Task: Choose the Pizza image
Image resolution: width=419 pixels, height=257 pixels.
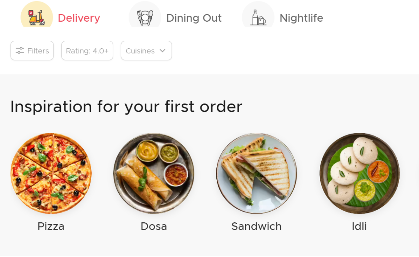Action: 51,173
